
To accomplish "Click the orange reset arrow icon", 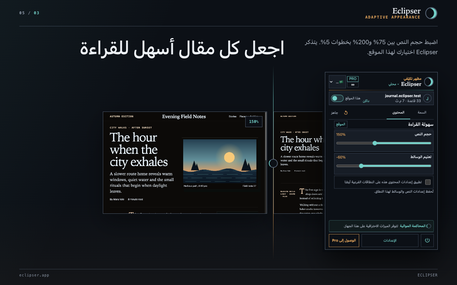I will click(346, 113).
